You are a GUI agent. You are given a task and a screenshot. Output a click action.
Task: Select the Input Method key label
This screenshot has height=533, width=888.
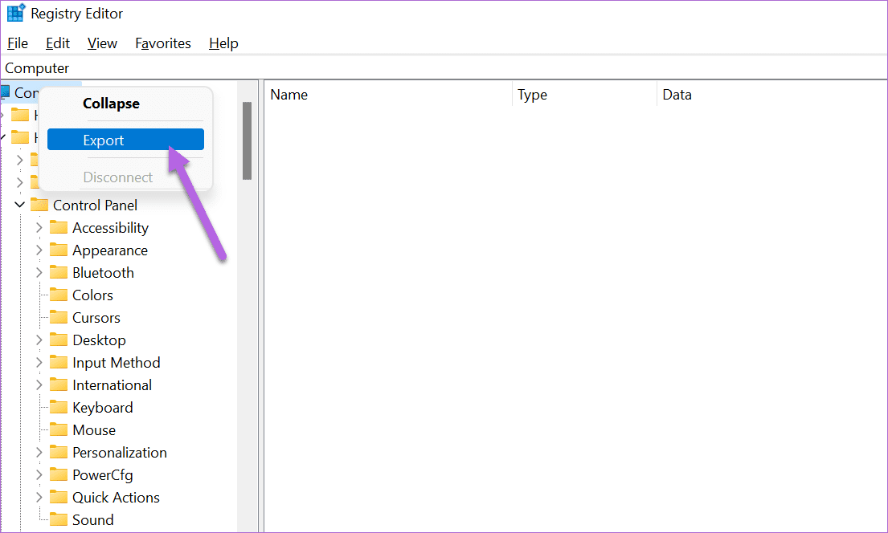click(x=116, y=363)
